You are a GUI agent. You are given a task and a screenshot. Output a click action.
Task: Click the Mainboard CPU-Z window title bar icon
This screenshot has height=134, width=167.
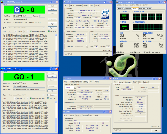64,112
